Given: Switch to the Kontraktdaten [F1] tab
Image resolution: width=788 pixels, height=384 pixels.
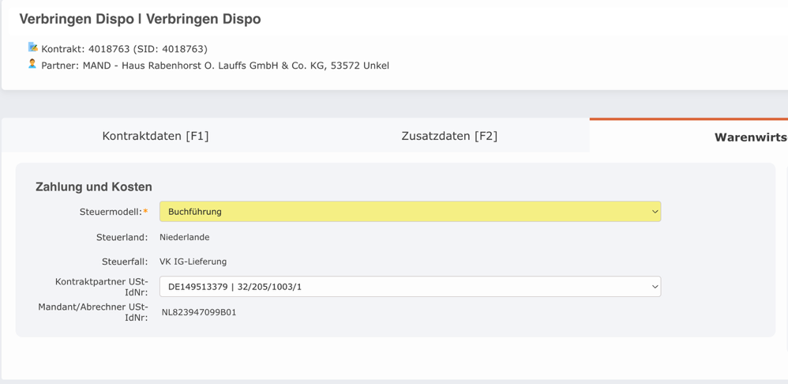Looking at the screenshot, I should coord(156,136).
